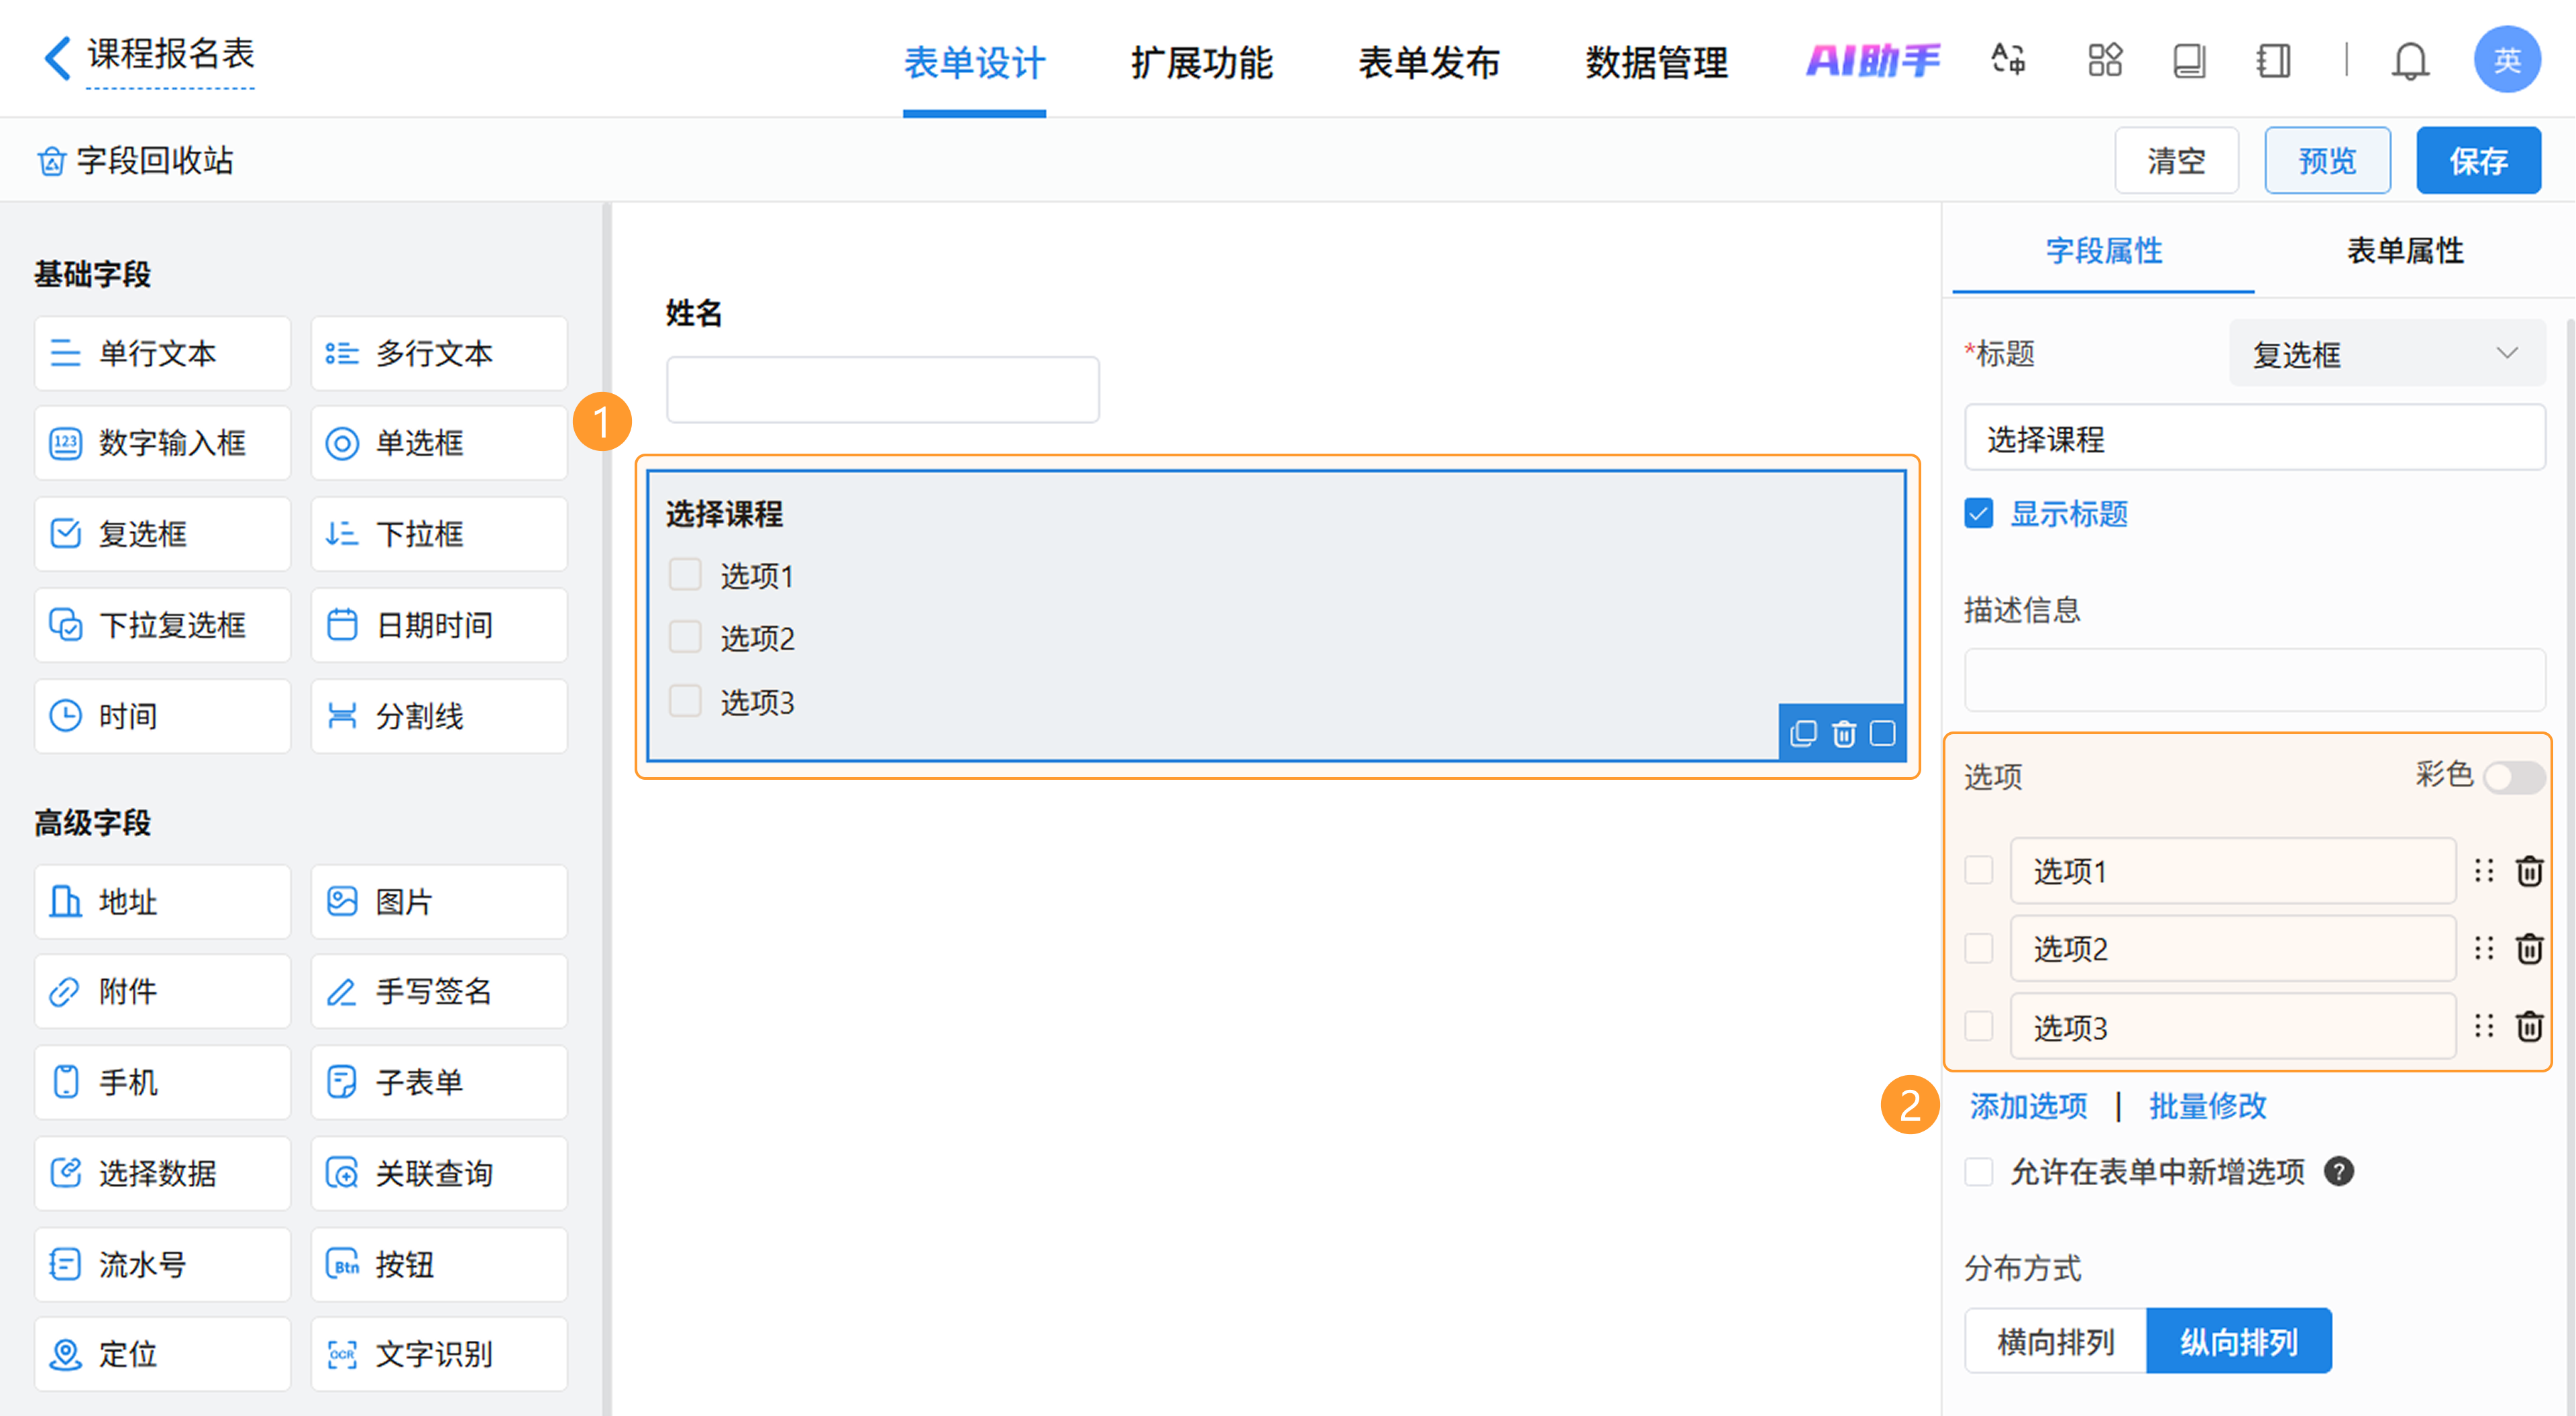
Task: Click the trash icon on 选择课程 field
Action: (x=1843, y=734)
